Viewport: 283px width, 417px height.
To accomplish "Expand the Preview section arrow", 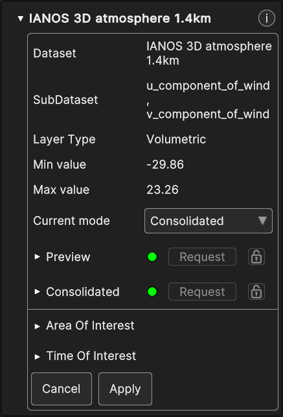I will click(x=38, y=257).
